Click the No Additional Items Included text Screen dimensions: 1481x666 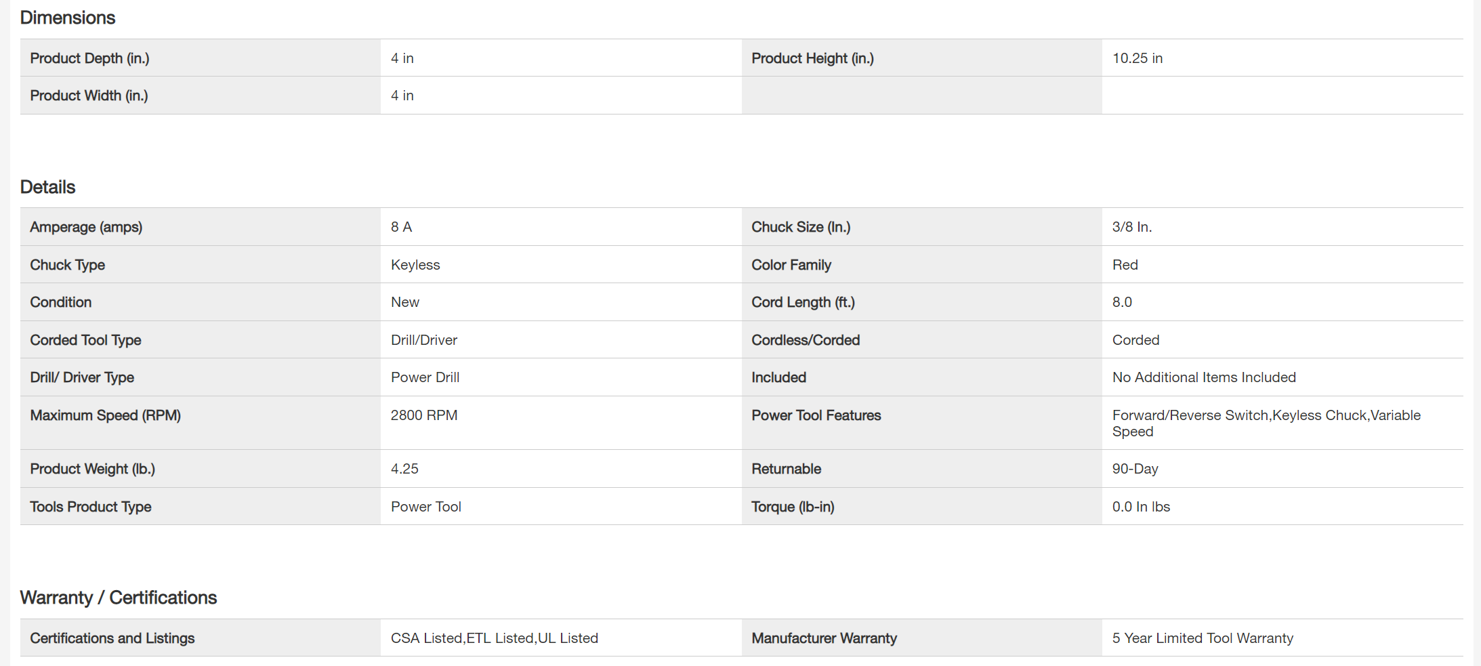[x=1203, y=377]
